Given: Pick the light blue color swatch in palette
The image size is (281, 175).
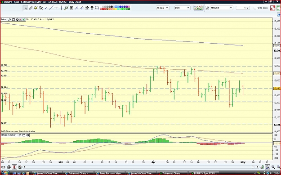Looking at the screenshot, I should (116, 7).
